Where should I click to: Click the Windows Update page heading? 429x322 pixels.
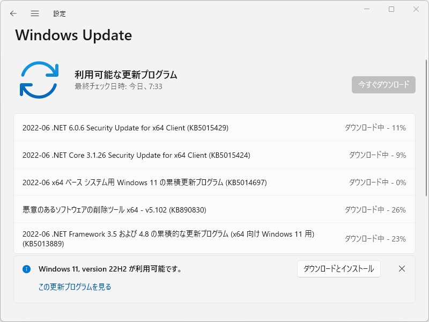[x=73, y=35]
